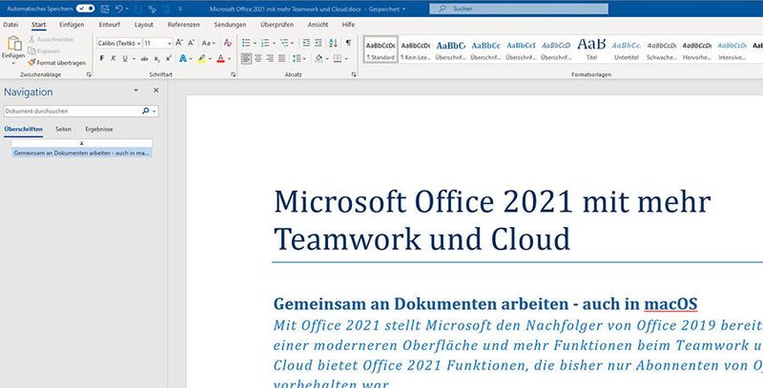This screenshot has width=763, height=388.
Task: Open the underline style dropdown arrow
Action: point(134,58)
